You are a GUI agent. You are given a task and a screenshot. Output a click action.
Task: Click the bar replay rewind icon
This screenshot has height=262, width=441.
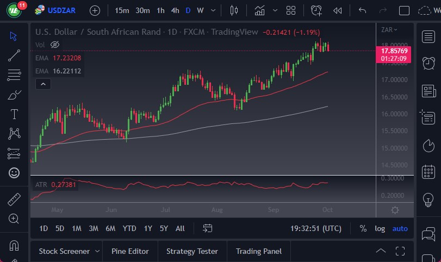coord(338,10)
